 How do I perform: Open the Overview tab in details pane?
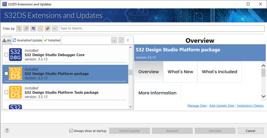click(149, 72)
